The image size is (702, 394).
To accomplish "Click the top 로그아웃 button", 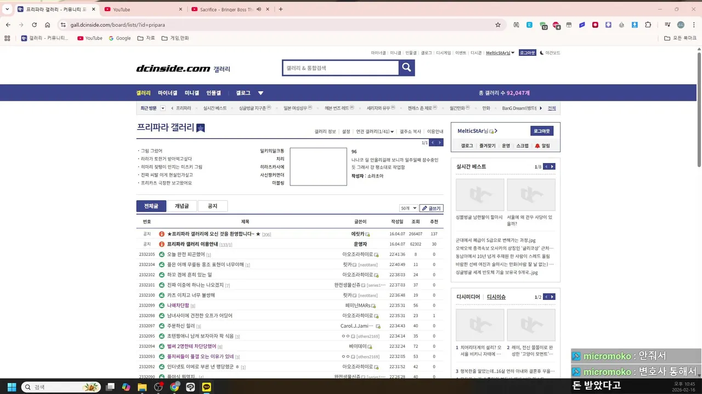I will (527, 53).
